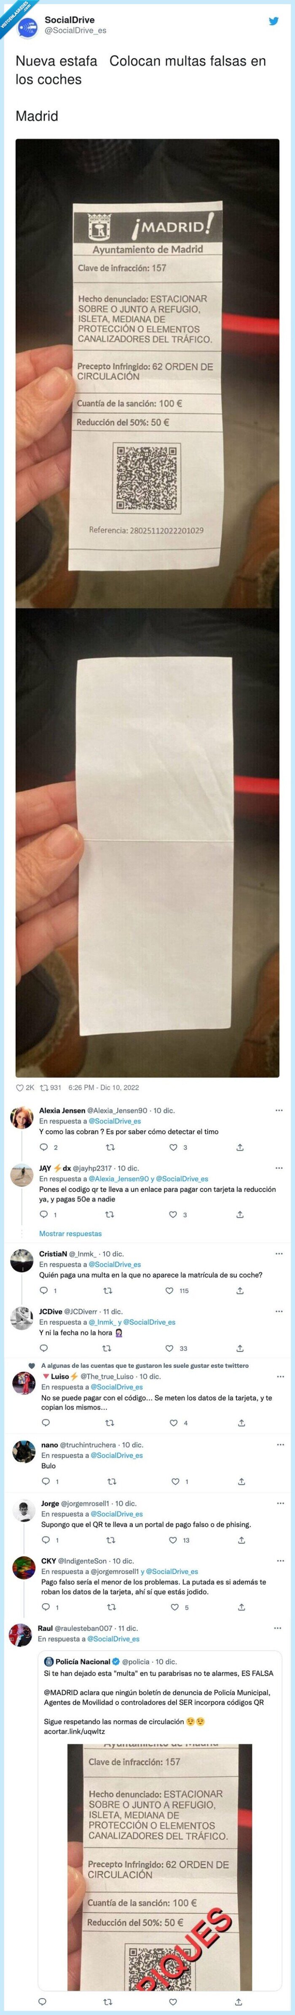Viewport: 295px width, 2015px height.
Task: Click the Twitter bird logo
Action: pyautogui.click(x=274, y=21)
